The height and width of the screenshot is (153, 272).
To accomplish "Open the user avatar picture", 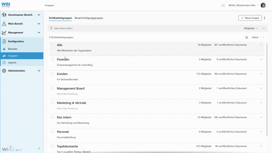I will (x=263, y=5).
